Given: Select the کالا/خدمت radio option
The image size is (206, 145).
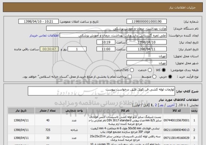Looking at the screenshot, I should [x=132, y=70].
